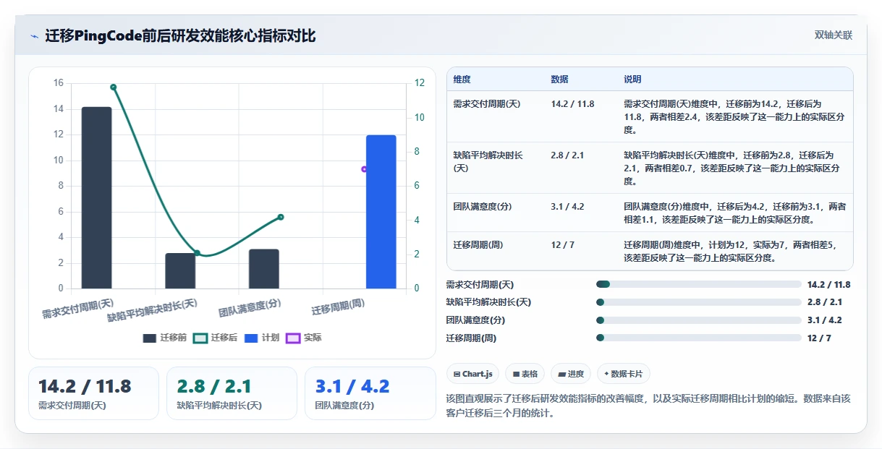Click the green line point at the 需求交付周期(天) bar
The width and height of the screenshot is (882, 449).
(114, 87)
